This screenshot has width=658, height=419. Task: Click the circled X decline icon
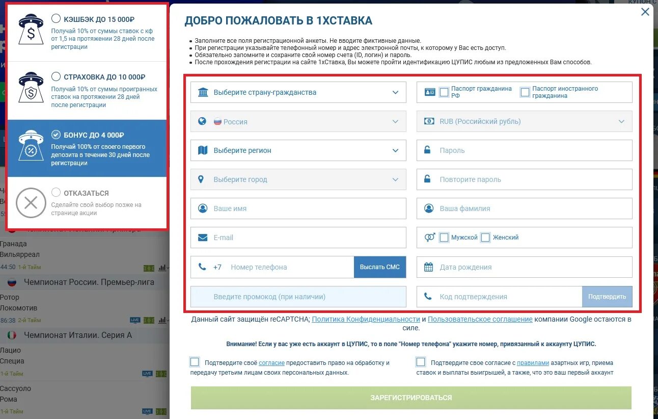pyautogui.click(x=31, y=203)
